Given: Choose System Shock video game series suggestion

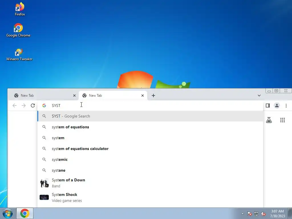Looking at the screenshot, I should (151, 197).
